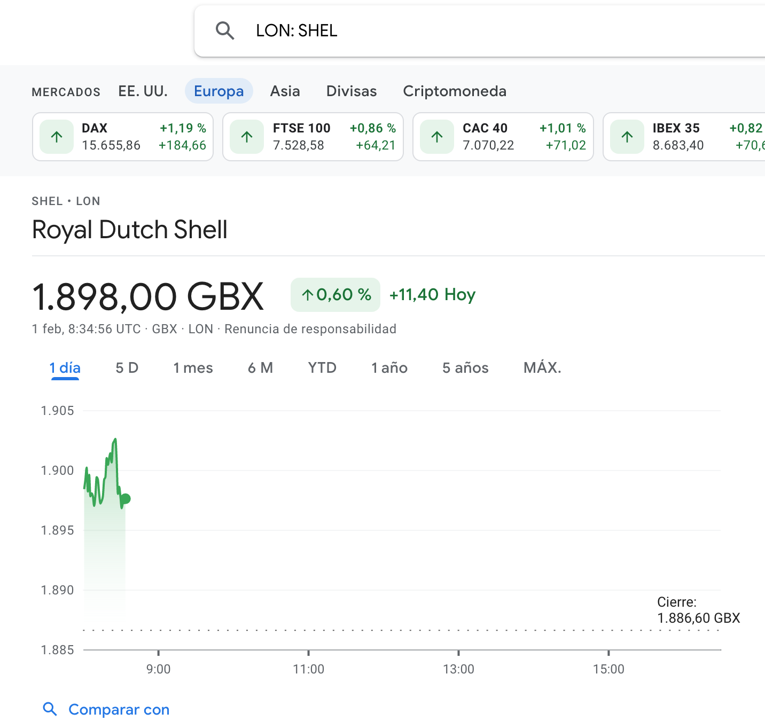Open the Criptomoneda markets tab
The height and width of the screenshot is (721, 765).
click(454, 91)
